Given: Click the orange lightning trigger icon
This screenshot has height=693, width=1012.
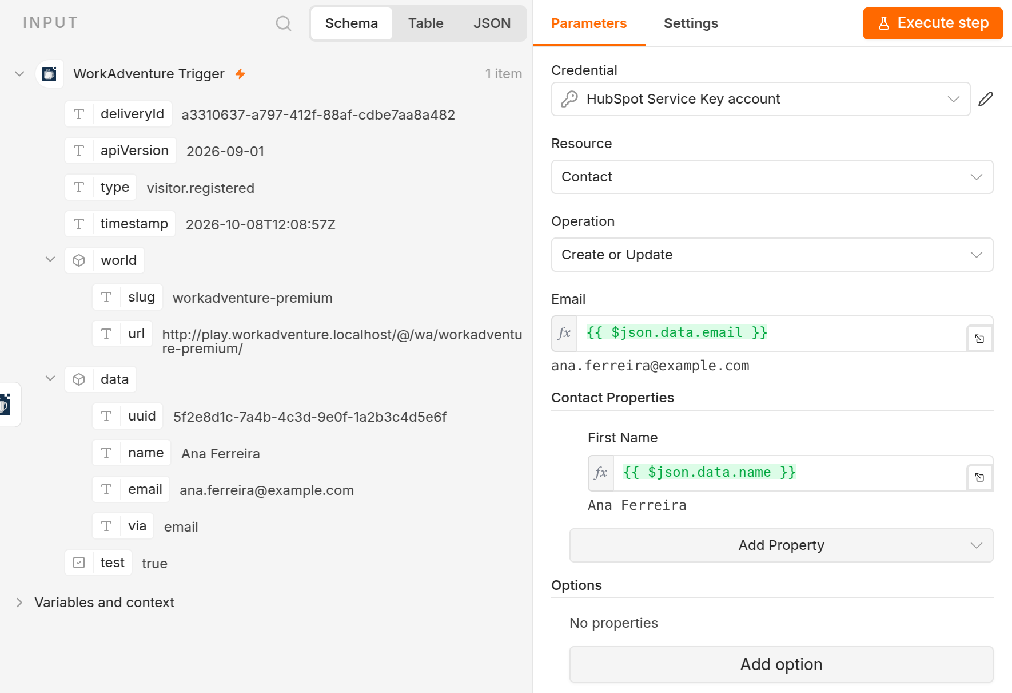Looking at the screenshot, I should (240, 74).
